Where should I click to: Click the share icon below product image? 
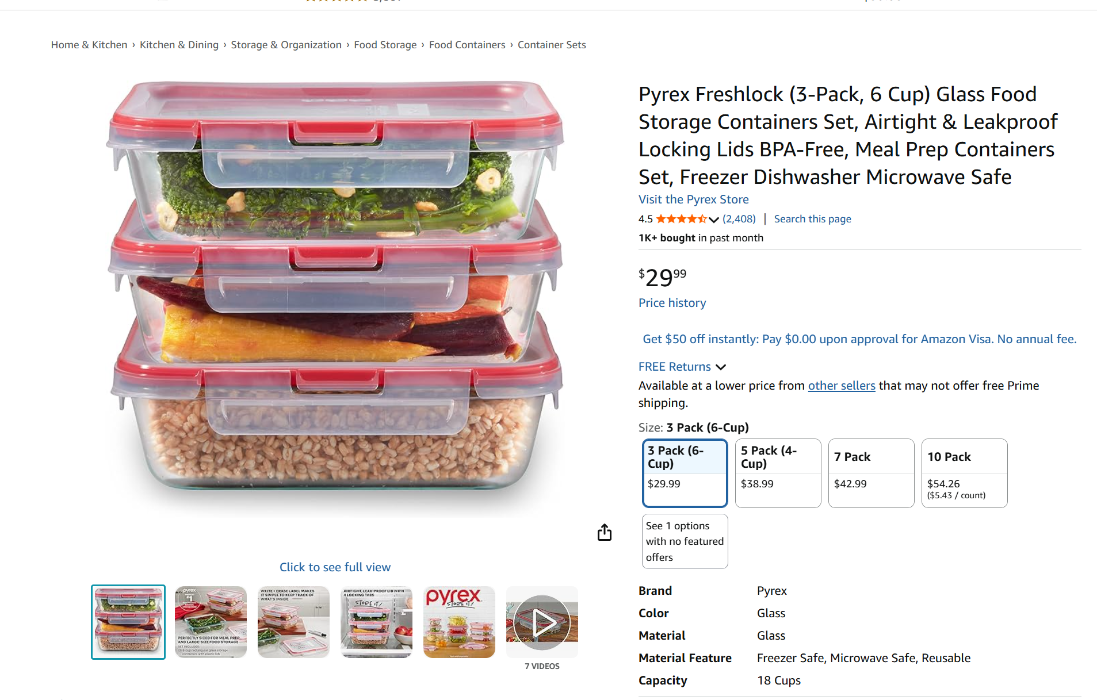[x=604, y=533]
